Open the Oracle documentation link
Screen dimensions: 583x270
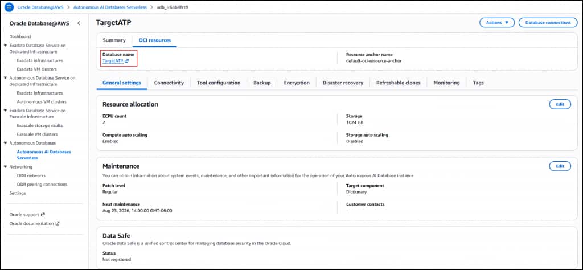point(32,223)
